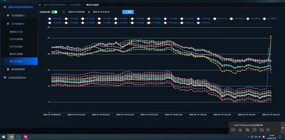The width and height of the screenshot is (285, 140).
Task: Show hidden tray icons
Action: [249, 137]
